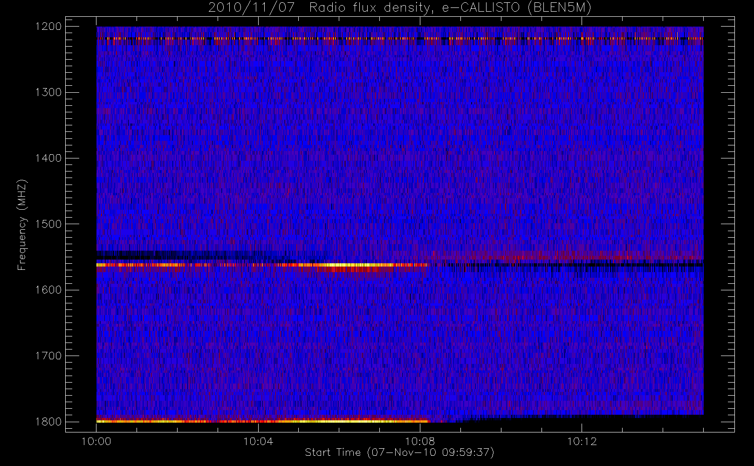Select the 1600 frequency tick label
Viewport: 754px width, 466px height.
click(48, 290)
